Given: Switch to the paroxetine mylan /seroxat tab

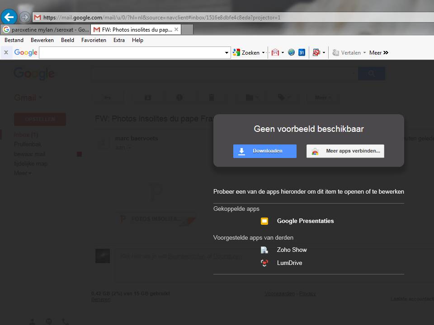Looking at the screenshot, I should [45, 30].
